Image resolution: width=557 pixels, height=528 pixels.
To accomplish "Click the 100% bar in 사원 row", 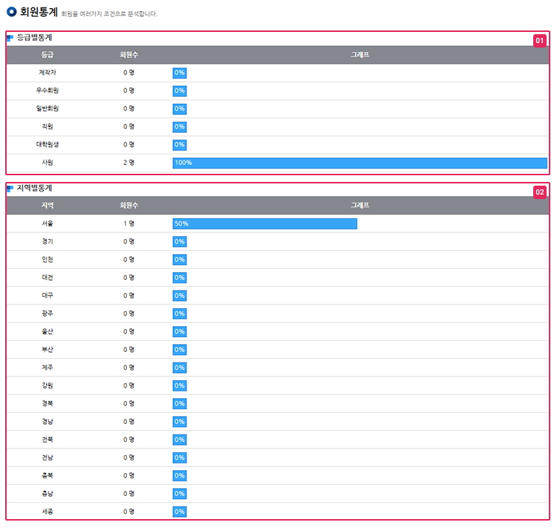I will 360,163.
